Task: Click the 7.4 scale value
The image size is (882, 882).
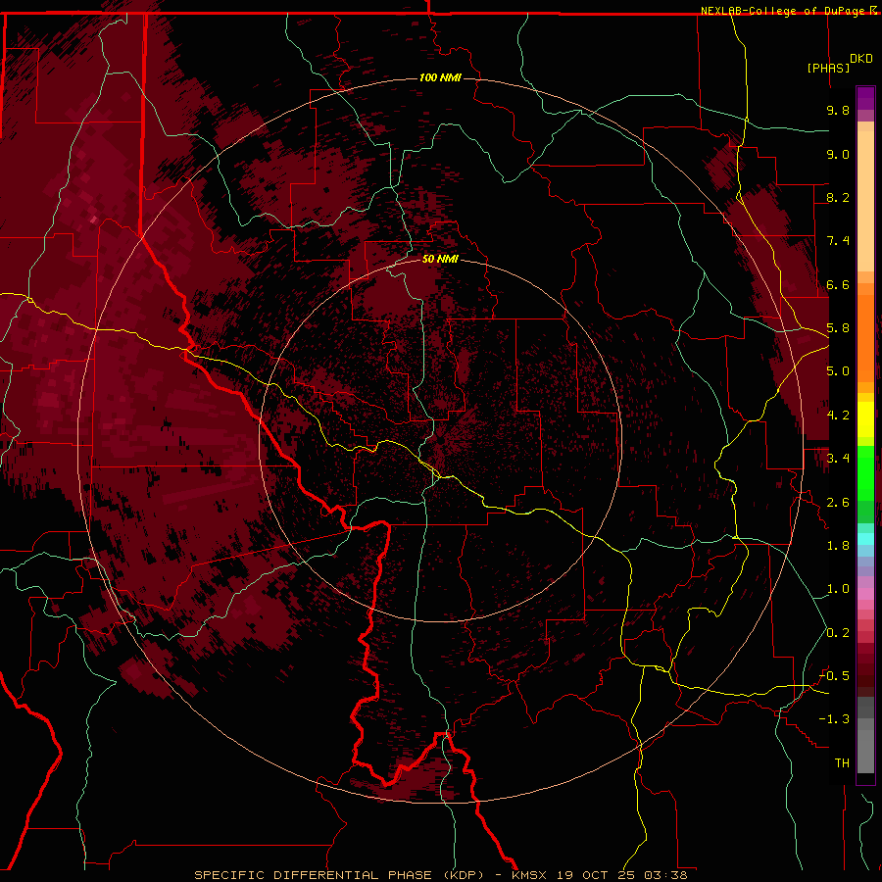Action: 838,241
